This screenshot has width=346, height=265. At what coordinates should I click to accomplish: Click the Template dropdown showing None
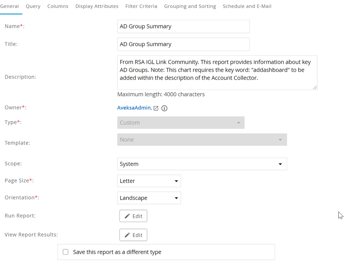202,140
